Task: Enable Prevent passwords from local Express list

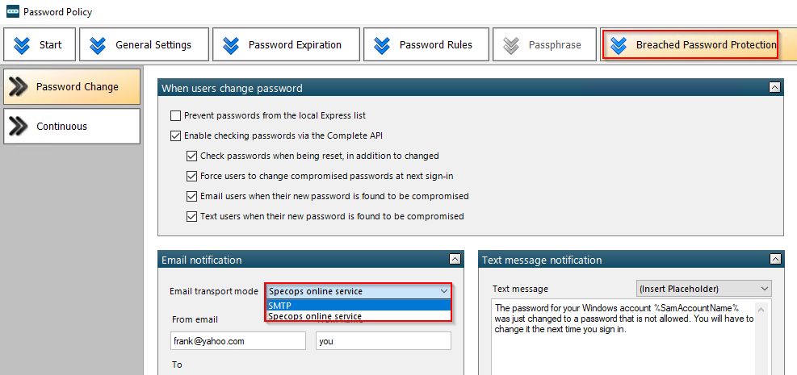Action: click(175, 115)
